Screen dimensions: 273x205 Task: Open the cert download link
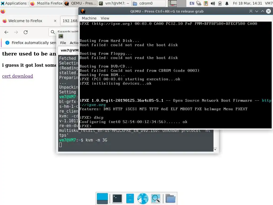tap(17, 76)
